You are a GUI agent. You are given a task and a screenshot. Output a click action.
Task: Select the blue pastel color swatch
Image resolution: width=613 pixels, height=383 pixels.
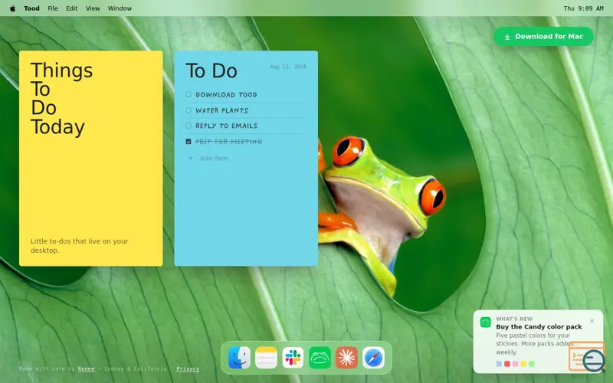tap(499, 364)
